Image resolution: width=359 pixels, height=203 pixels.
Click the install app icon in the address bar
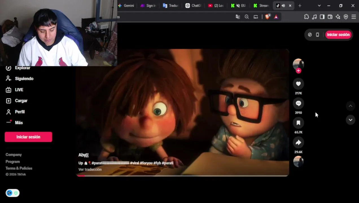pyautogui.click(x=256, y=17)
